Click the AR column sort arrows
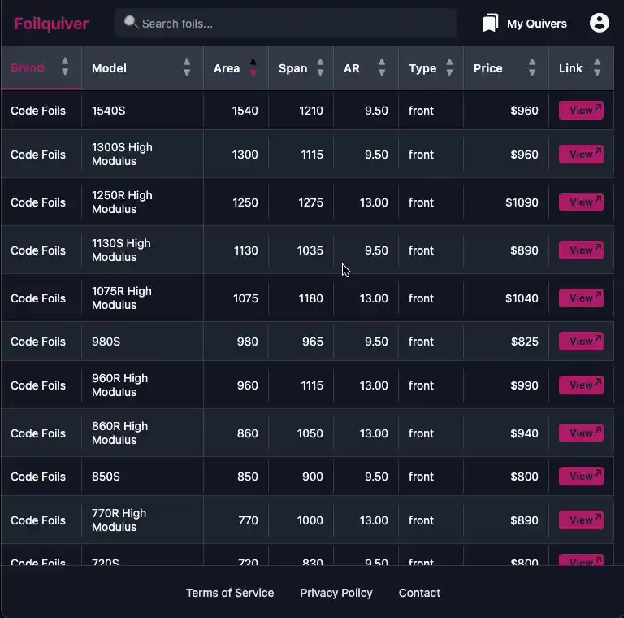 (382, 67)
